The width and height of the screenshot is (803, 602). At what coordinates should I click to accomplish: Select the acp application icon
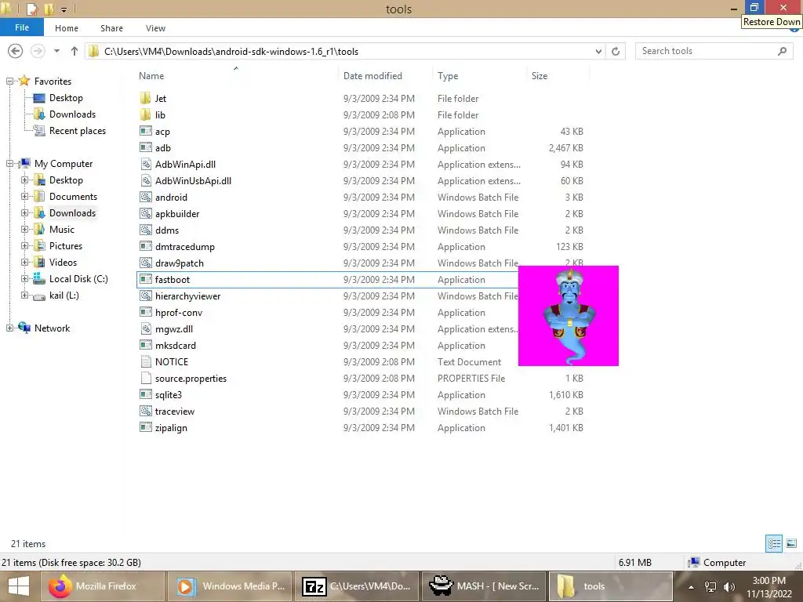tap(145, 131)
